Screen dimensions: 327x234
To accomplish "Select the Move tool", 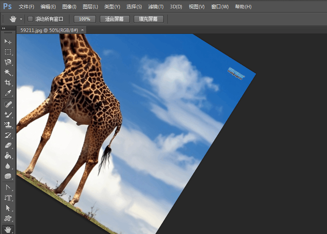I will coord(7,41).
